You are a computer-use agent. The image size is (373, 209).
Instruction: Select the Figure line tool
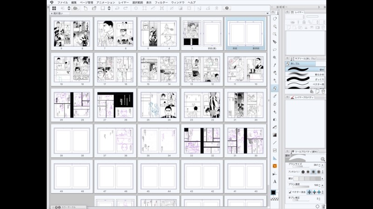click(x=275, y=142)
